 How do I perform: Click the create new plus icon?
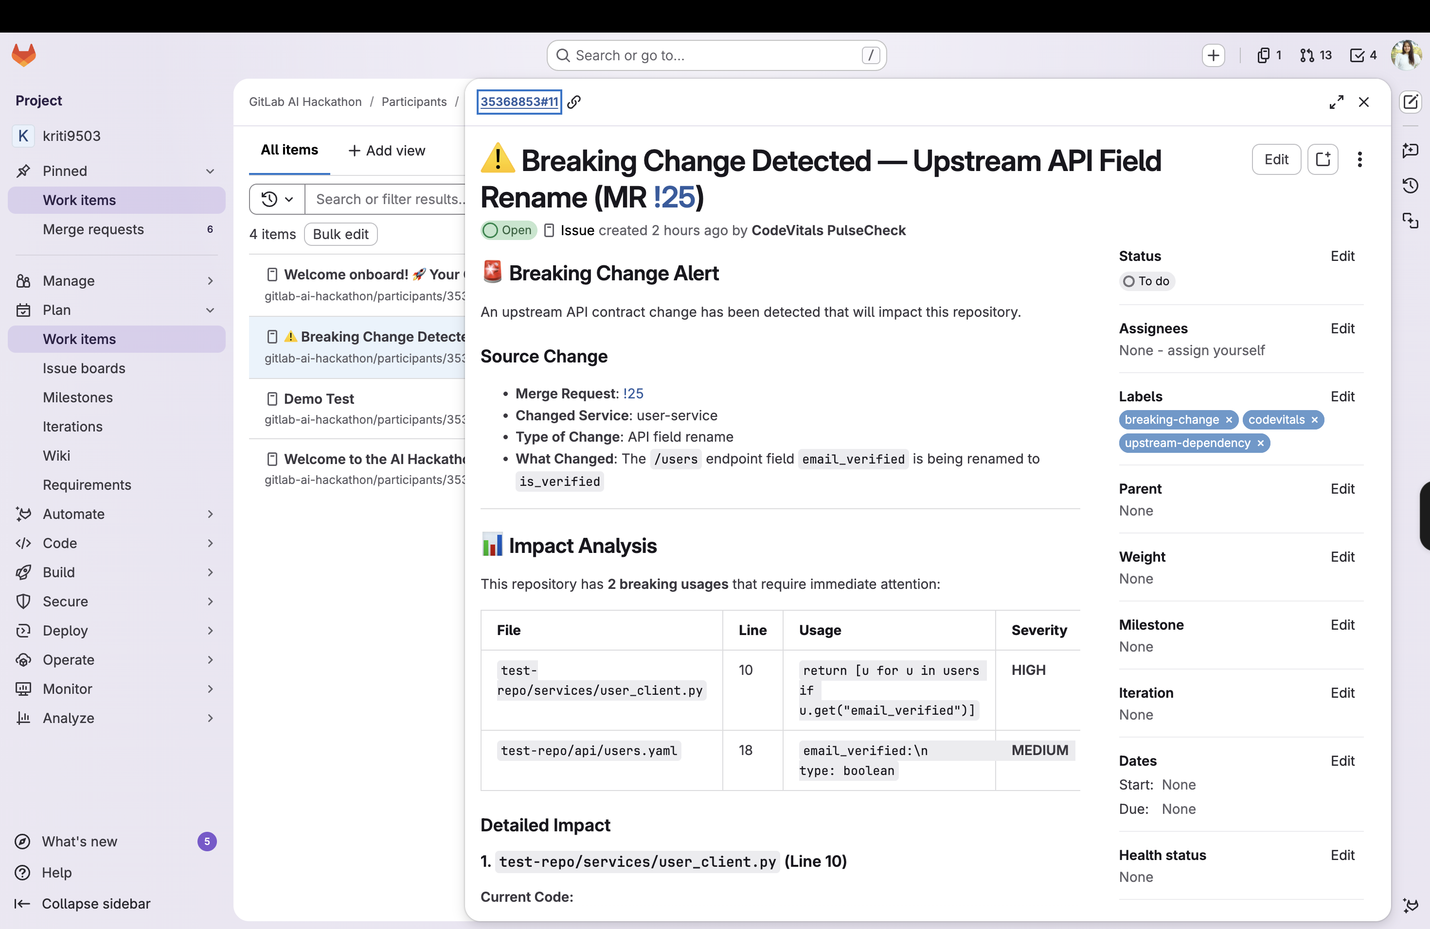pyautogui.click(x=1213, y=55)
